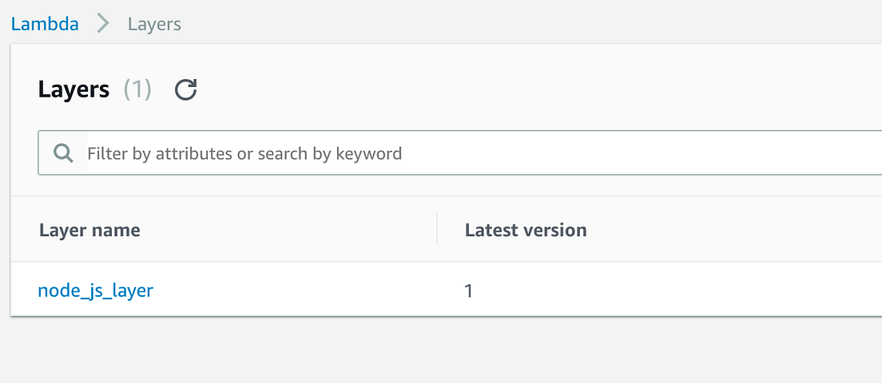Click the empty breadcrumb bar right of Layers
This screenshot has width=882, height=383.
[519, 24]
